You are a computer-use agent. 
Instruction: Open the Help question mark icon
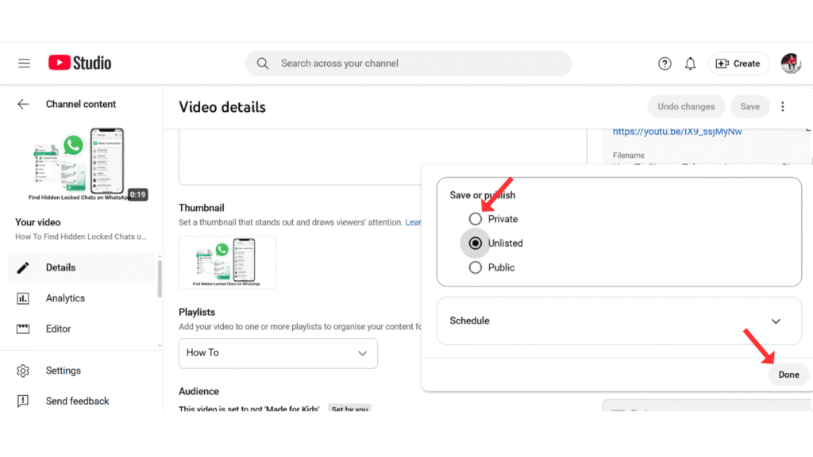(x=665, y=63)
